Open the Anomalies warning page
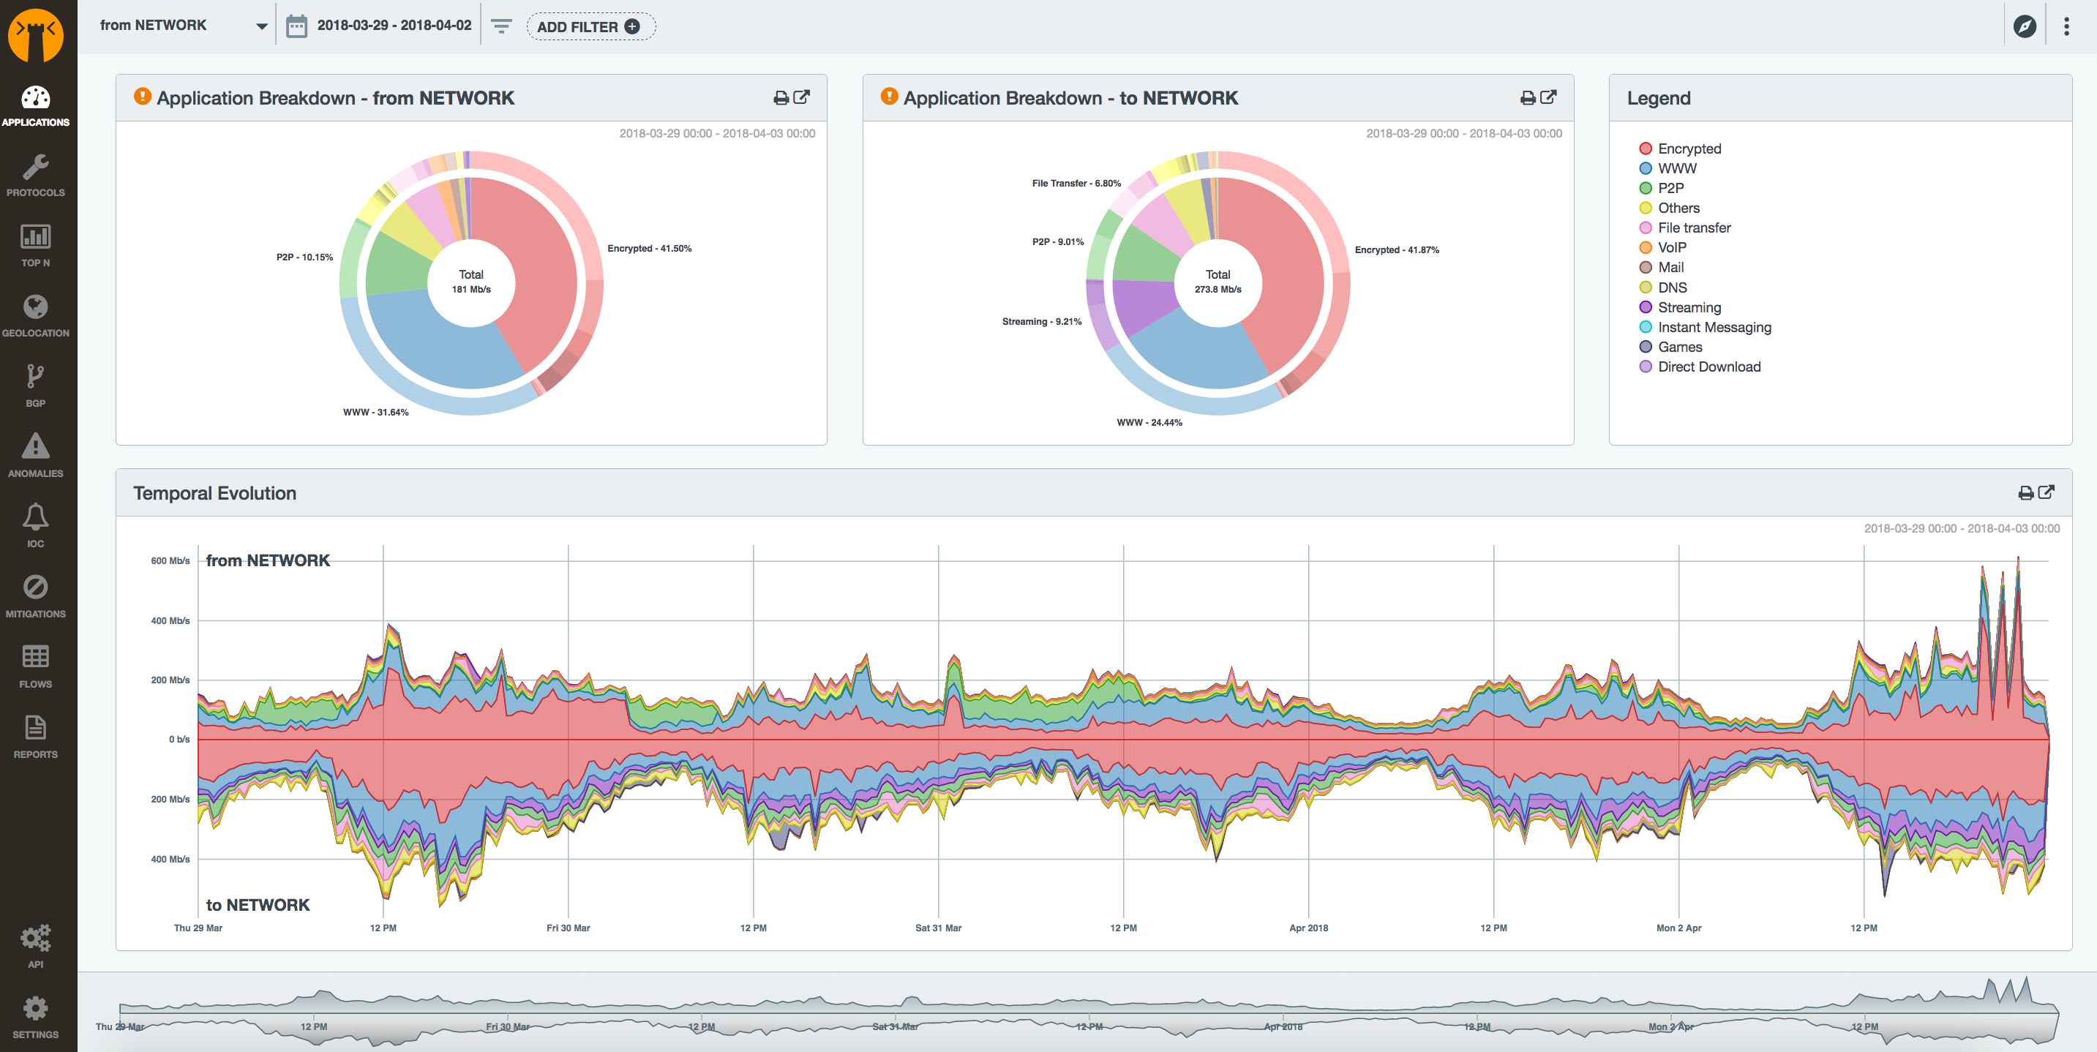2097x1052 pixels. (x=35, y=455)
